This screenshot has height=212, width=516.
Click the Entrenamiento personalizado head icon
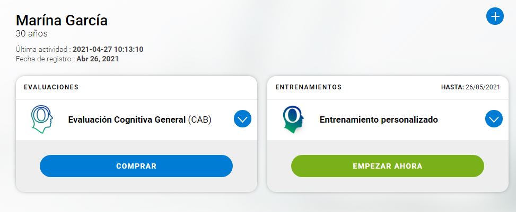(293, 119)
